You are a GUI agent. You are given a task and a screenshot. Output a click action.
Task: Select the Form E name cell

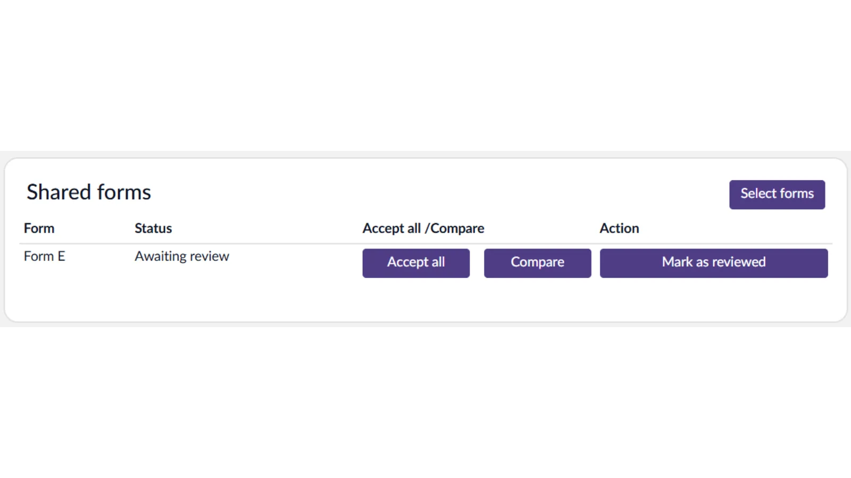(44, 257)
